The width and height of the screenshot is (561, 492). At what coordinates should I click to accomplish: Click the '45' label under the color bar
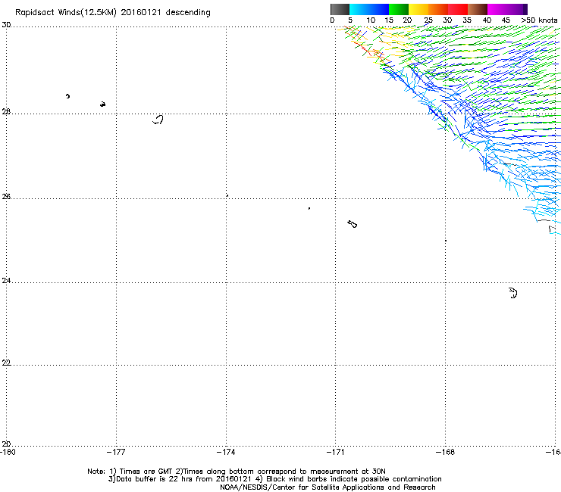[506, 20]
